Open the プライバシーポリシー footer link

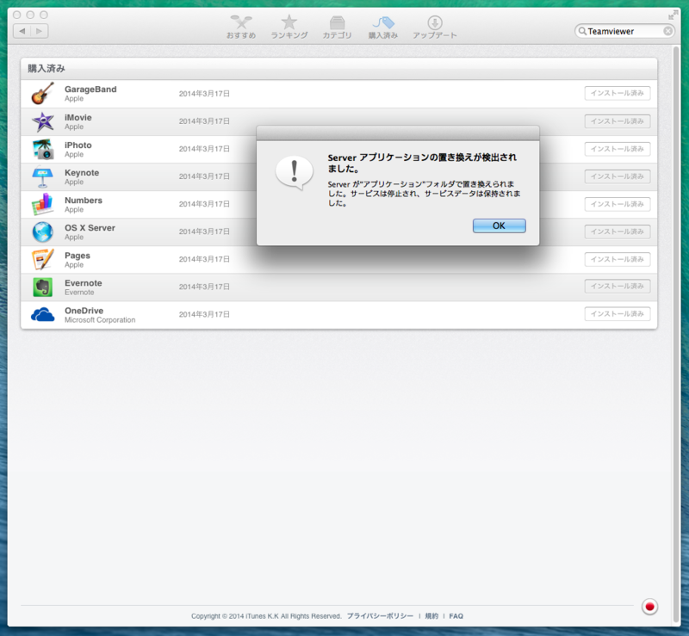point(380,616)
